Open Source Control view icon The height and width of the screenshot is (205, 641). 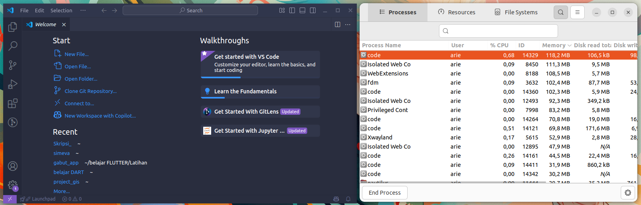click(x=13, y=65)
